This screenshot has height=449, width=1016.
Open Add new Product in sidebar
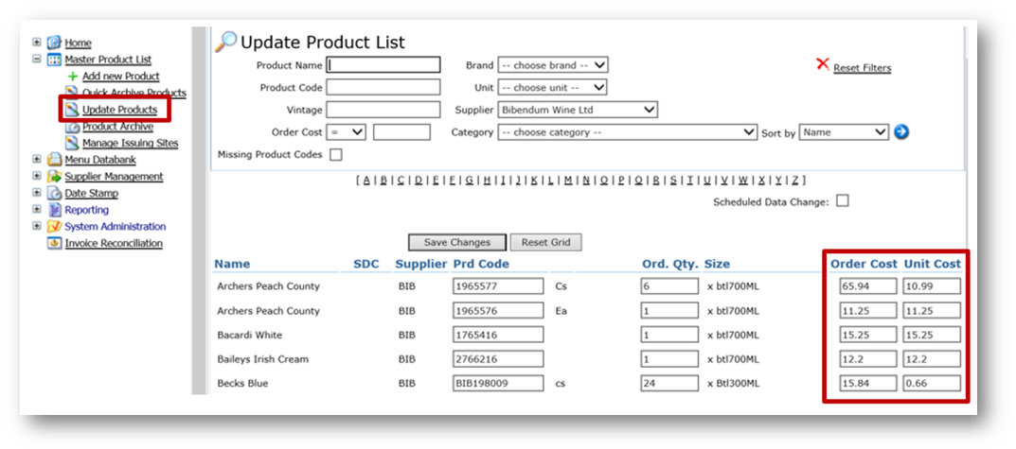(x=121, y=77)
